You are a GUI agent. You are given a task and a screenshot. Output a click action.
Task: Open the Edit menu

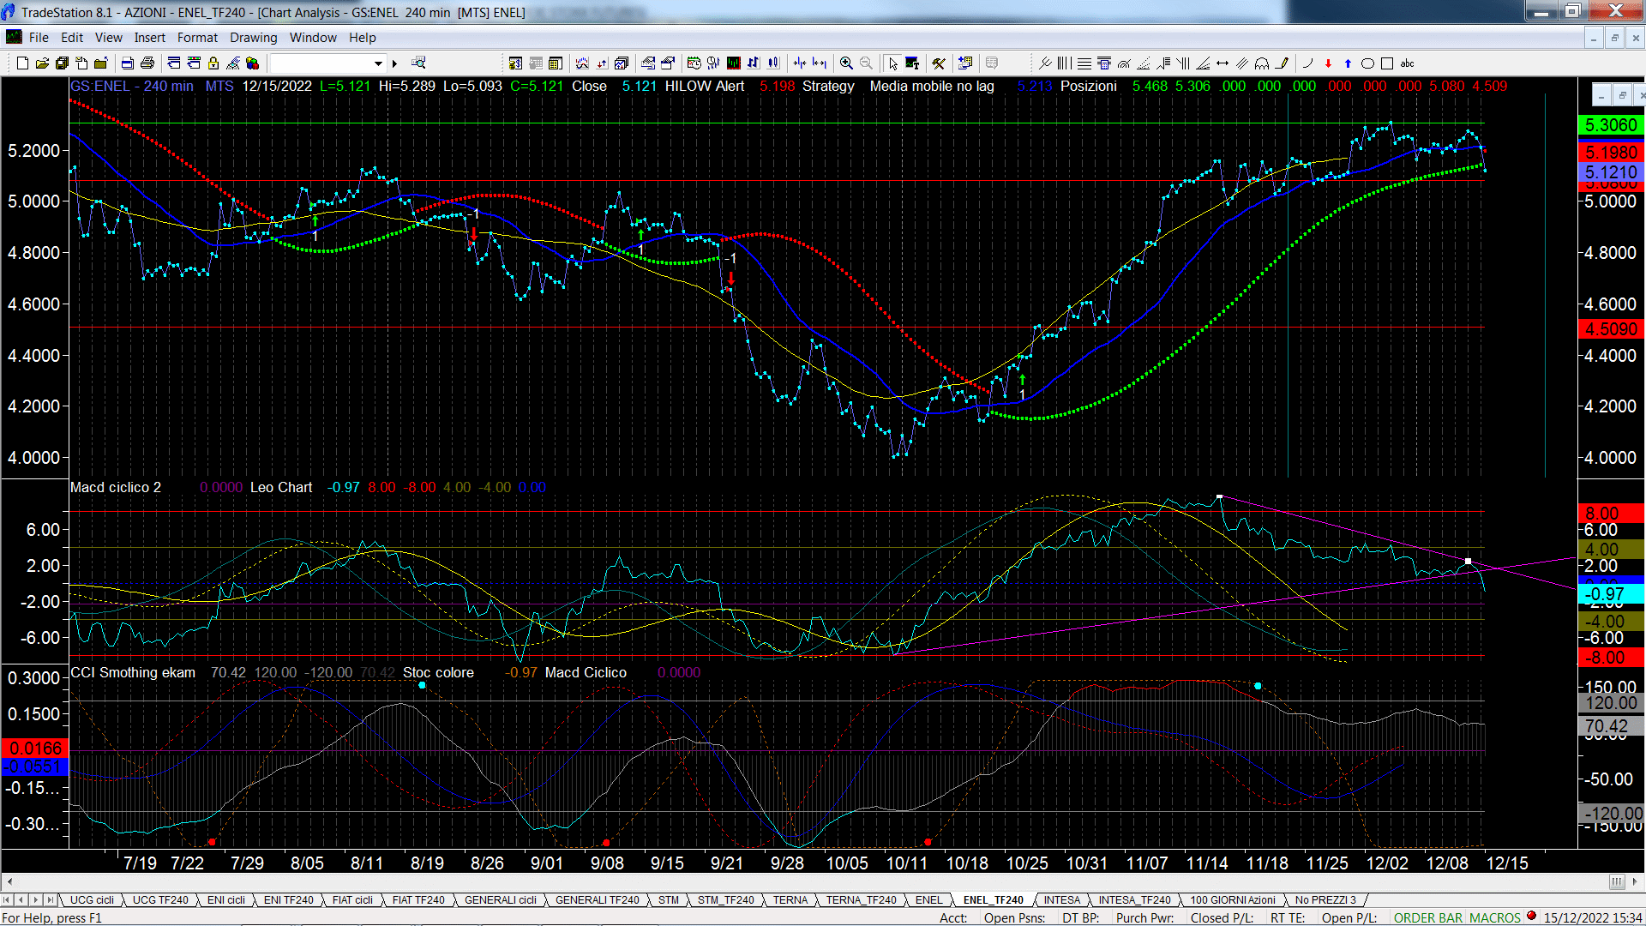(72, 38)
